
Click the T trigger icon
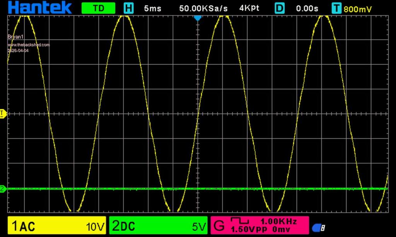[336, 8]
